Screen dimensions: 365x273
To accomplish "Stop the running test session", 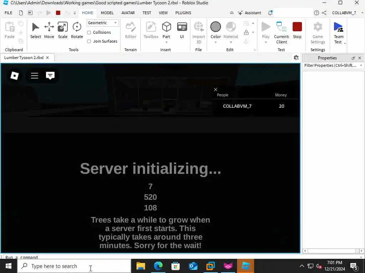I will (297, 27).
